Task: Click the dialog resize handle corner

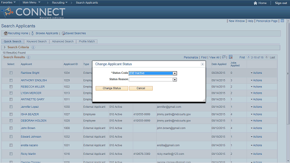Action: [x=204, y=100]
